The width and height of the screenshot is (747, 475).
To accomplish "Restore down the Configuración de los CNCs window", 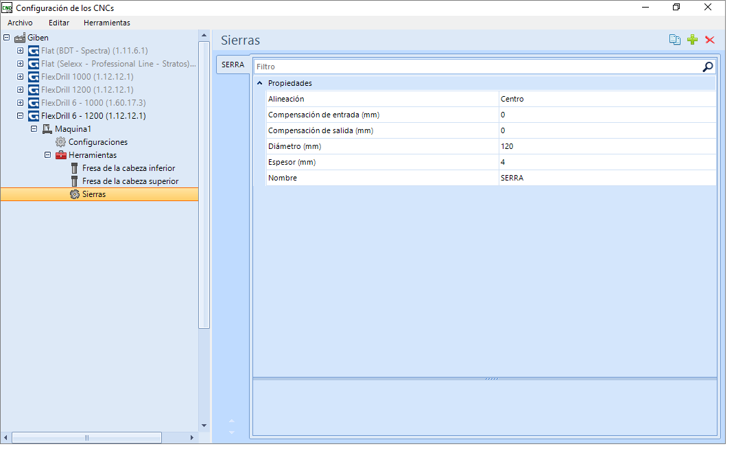I will click(x=676, y=7).
